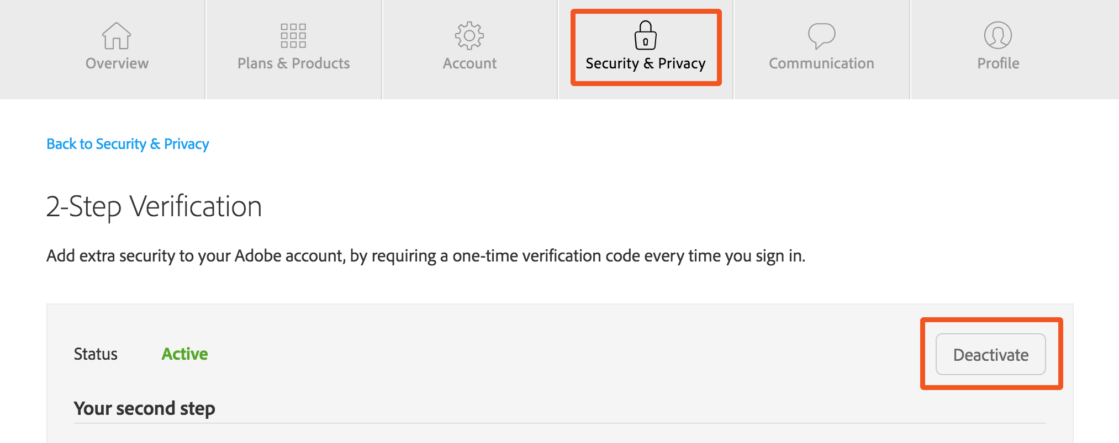The height and width of the screenshot is (443, 1119).
Task: Click the Plans & Products grid icon
Action: point(293,36)
